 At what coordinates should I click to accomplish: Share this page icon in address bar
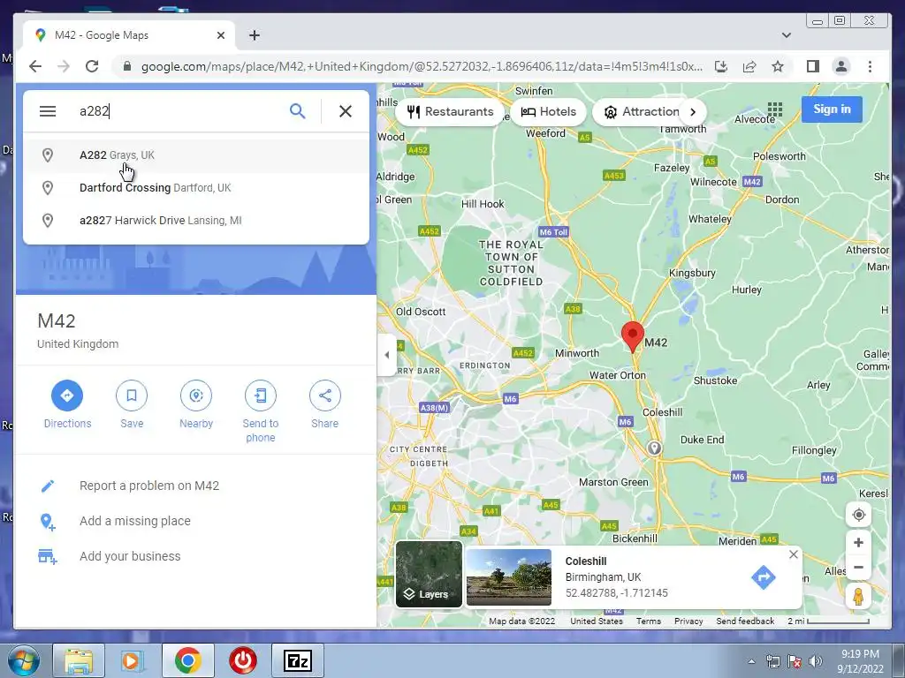click(749, 66)
